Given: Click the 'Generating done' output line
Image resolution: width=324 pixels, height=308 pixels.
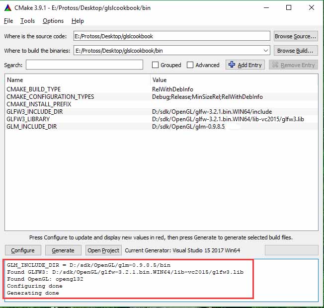Looking at the screenshot, I should point(33,293).
